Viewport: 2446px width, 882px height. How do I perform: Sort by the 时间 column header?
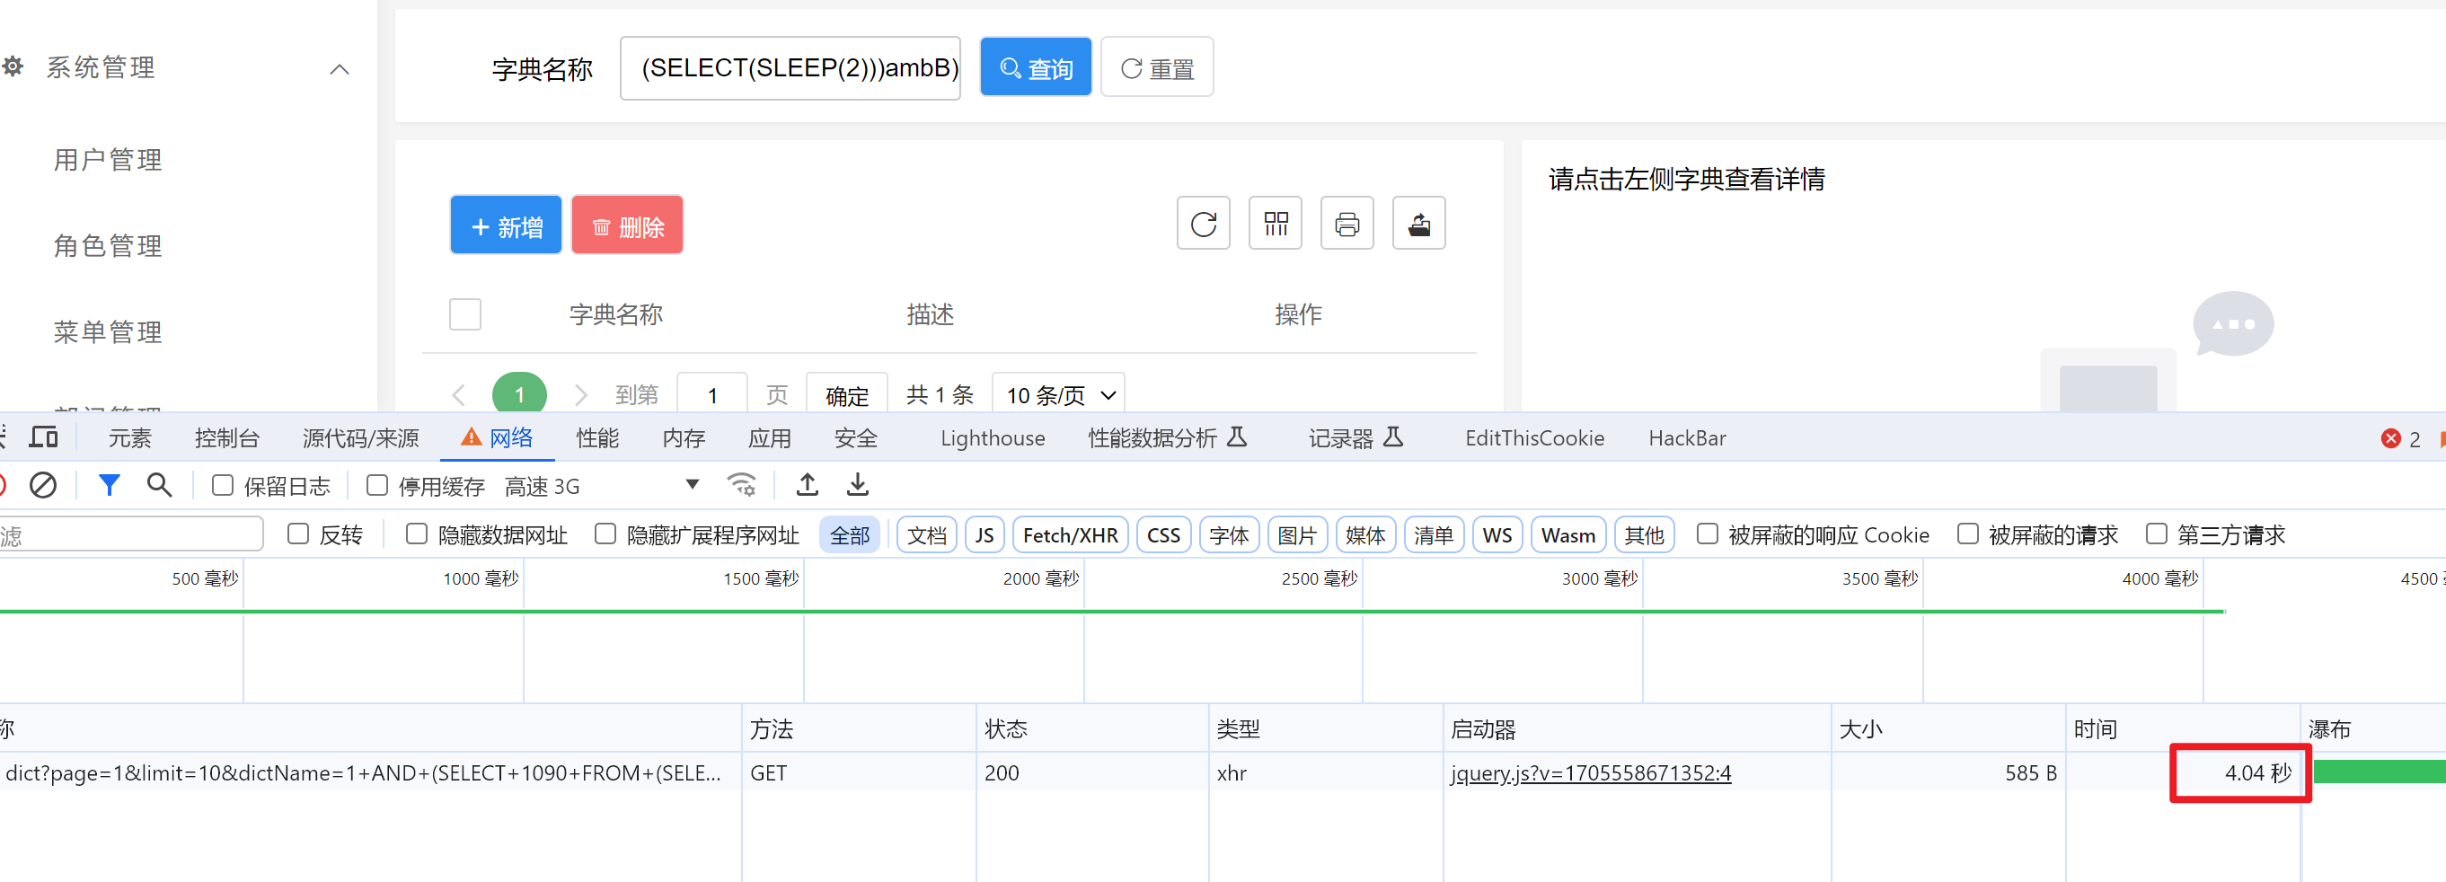(x=2182, y=729)
